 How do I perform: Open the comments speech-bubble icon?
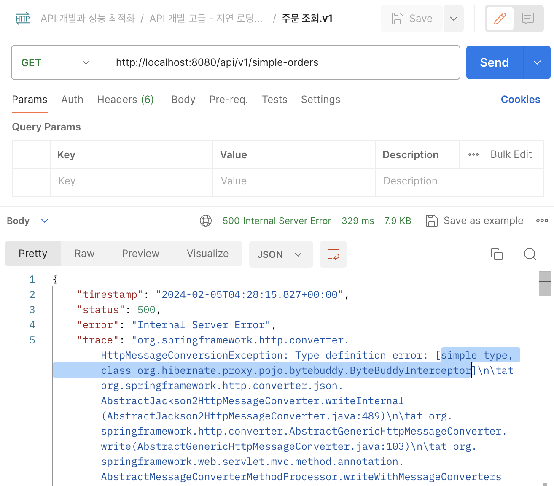[x=528, y=19]
